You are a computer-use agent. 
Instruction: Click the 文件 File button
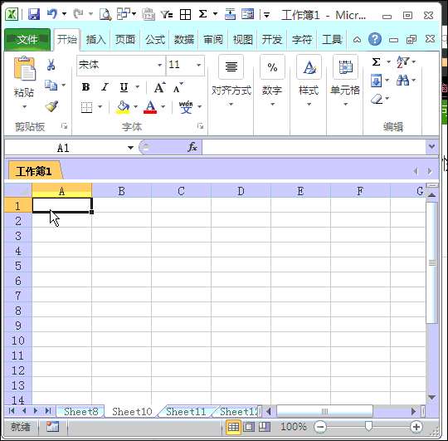tap(27, 40)
